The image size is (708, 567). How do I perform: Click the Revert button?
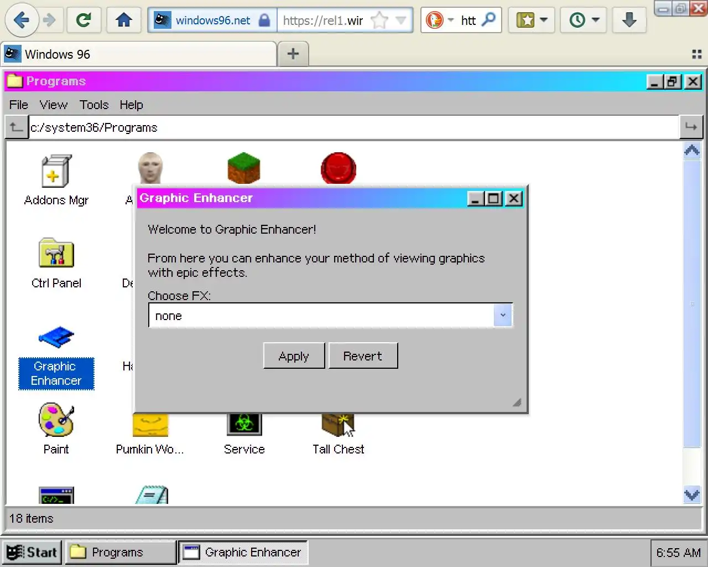363,356
